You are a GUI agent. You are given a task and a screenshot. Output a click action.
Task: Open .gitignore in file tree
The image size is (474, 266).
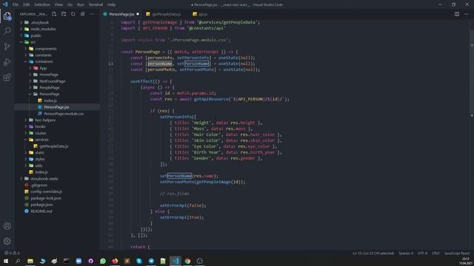(x=39, y=185)
